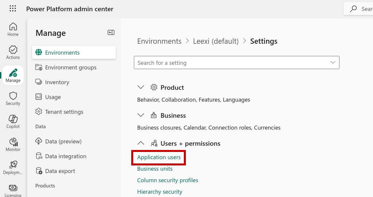Click the Power Platform admin center title
This screenshot has width=373, height=197.
[70, 9]
